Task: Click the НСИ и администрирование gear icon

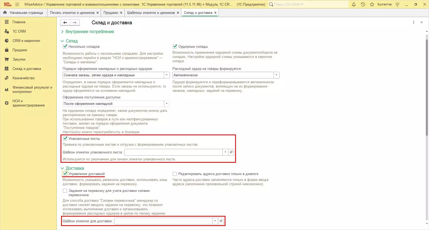Action: coord(7,103)
